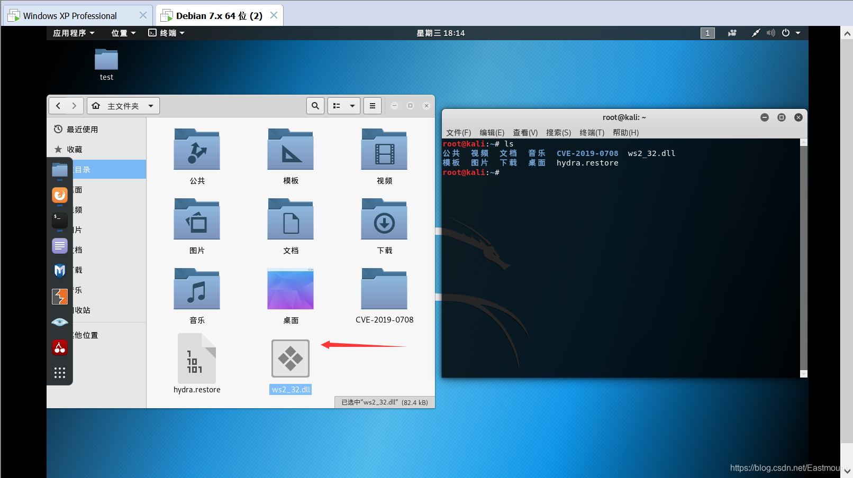Show all applications grid
This screenshot has width=853, height=478.
pos(60,373)
